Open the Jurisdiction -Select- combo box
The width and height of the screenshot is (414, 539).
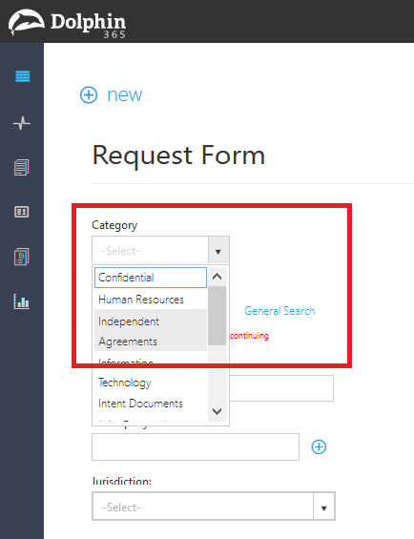214,507
